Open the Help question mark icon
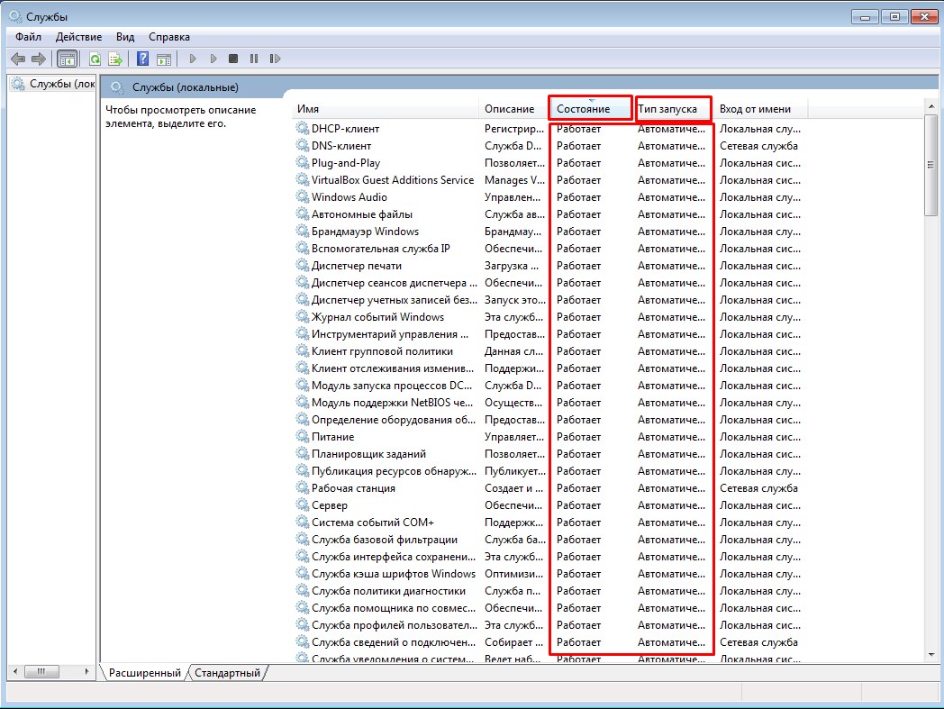 pyautogui.click(x=142, y=59)
